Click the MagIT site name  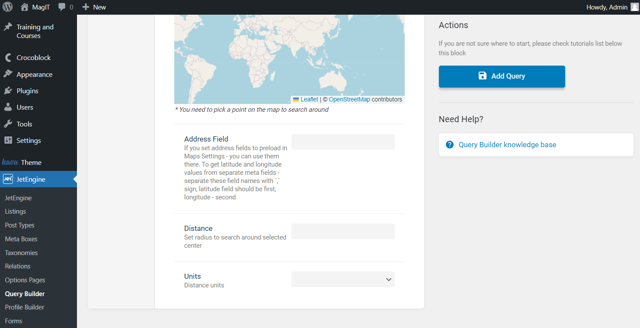(x=41, y=7)
